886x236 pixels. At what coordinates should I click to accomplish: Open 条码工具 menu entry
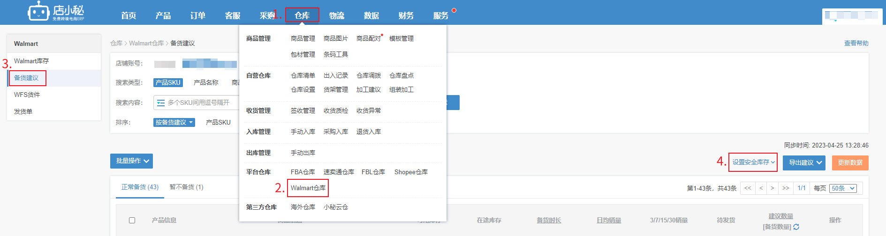tap(335, 54)
